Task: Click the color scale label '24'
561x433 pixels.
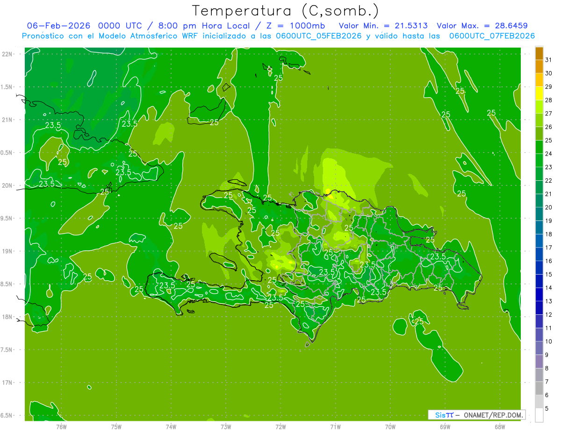Action: click(x=549, y=154)
